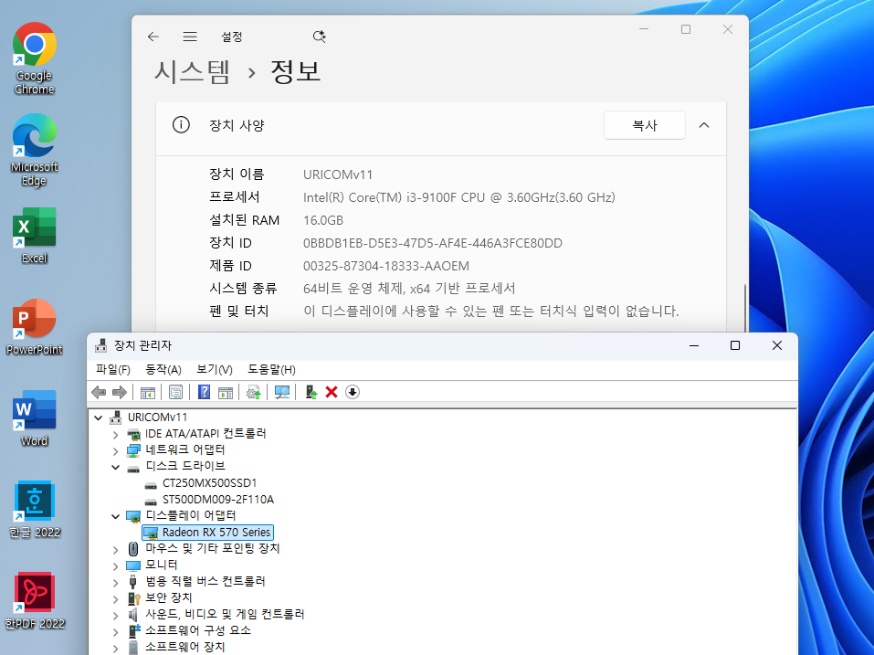Click the red X Uninstall device icon

click(332, 393)
